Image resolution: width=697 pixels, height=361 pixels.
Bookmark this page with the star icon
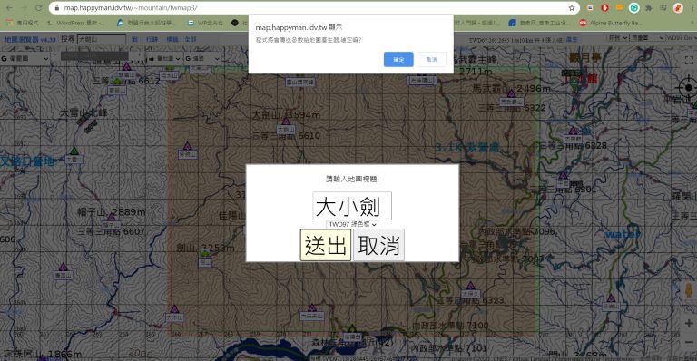(x=572, y=8)
